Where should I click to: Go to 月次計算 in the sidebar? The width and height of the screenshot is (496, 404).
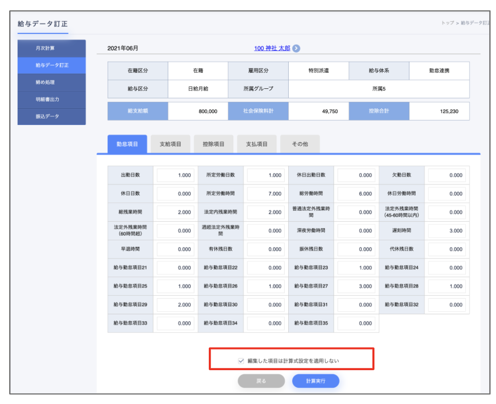click(x=51, y=48)
